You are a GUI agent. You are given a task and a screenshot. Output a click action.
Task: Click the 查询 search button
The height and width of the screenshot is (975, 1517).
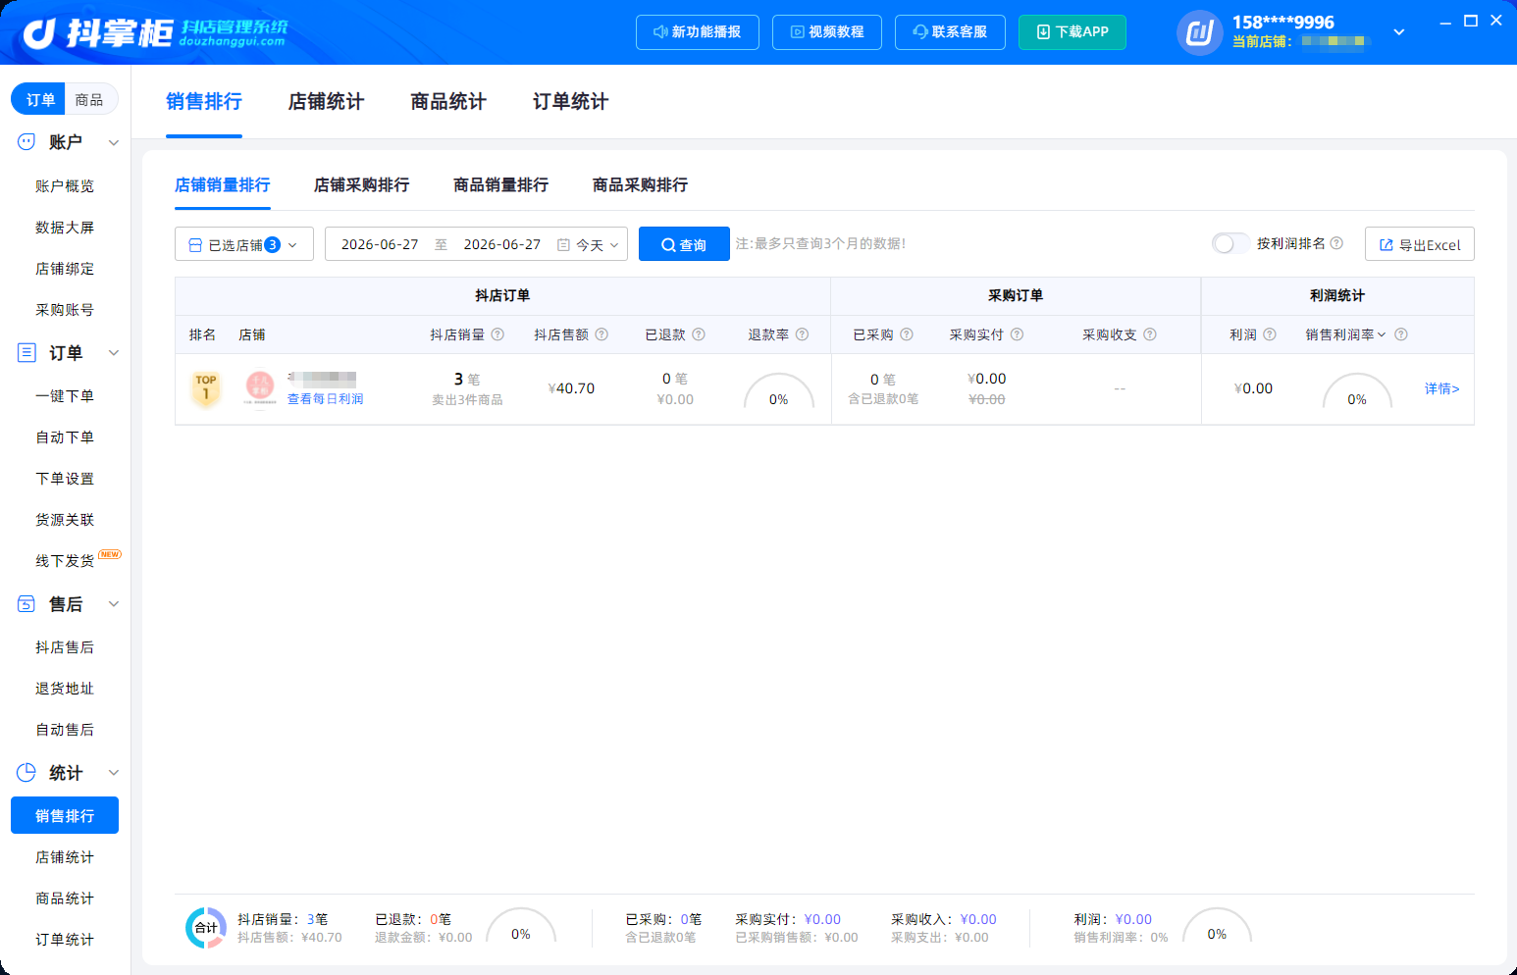click(x=684, y=244)
